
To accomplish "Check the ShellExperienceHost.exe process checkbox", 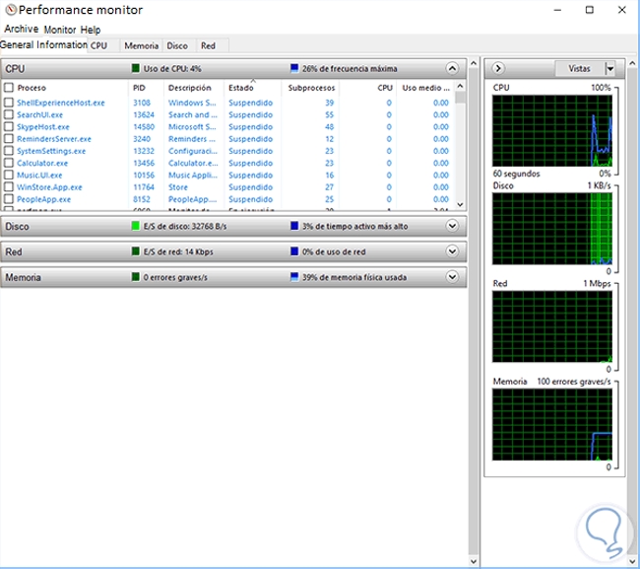I will 9,103.
